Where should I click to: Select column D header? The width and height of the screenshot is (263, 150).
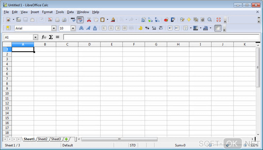89,44
